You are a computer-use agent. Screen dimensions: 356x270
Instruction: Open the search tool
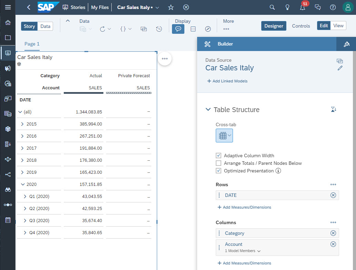point(272,8)
